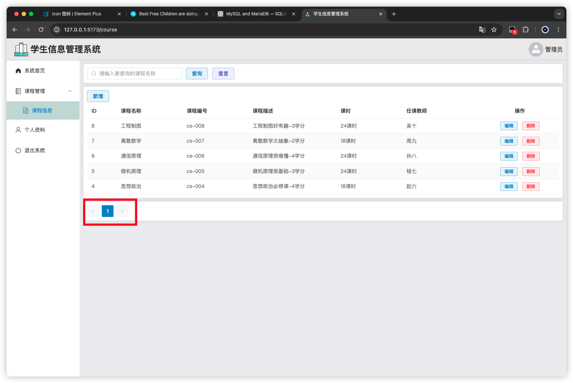Edit the 工程制图 course row
Image resolution: width=573 pixels, height=383 pixels.
click(x=509, y=126)
